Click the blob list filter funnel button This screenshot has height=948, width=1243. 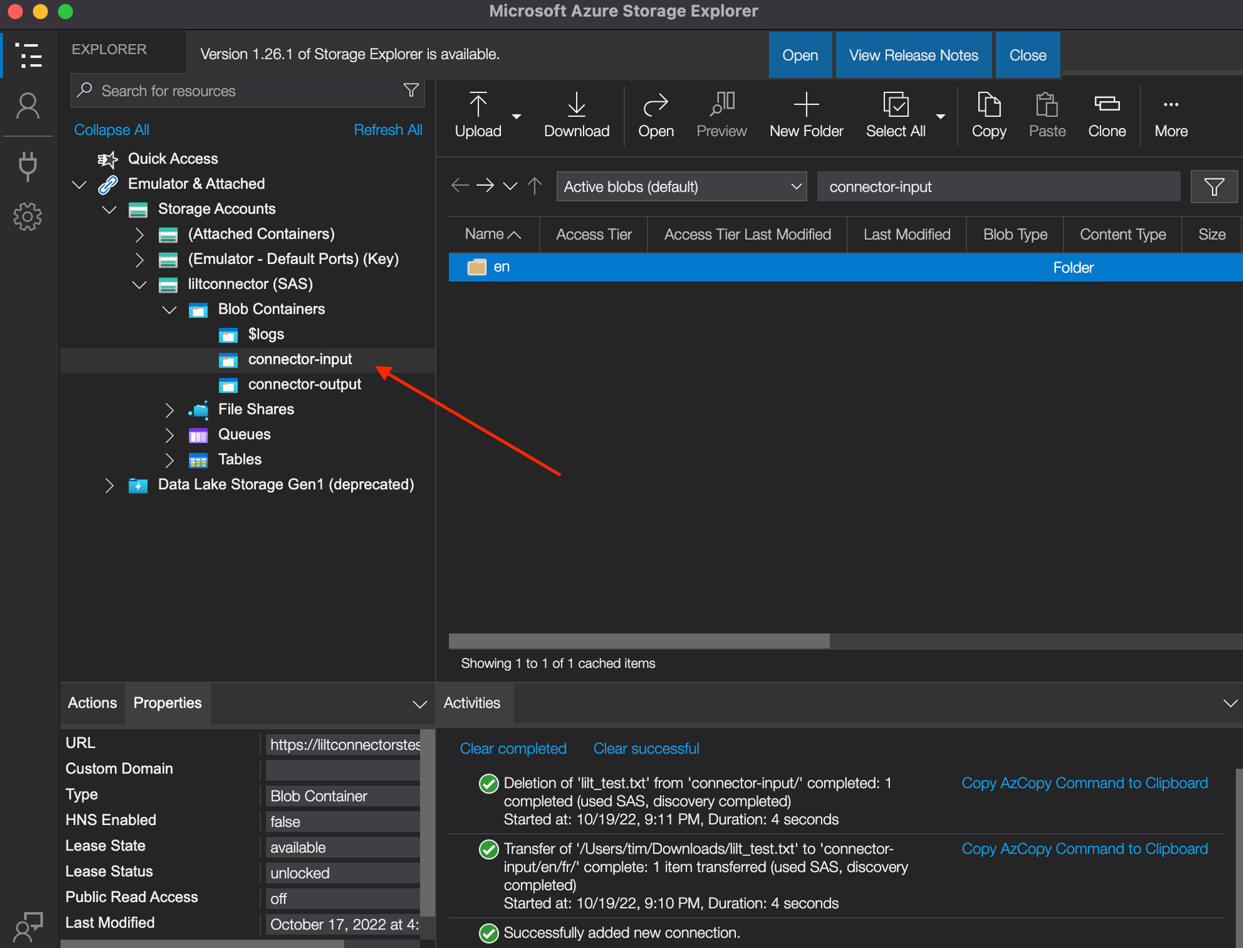coord(1214,186)
